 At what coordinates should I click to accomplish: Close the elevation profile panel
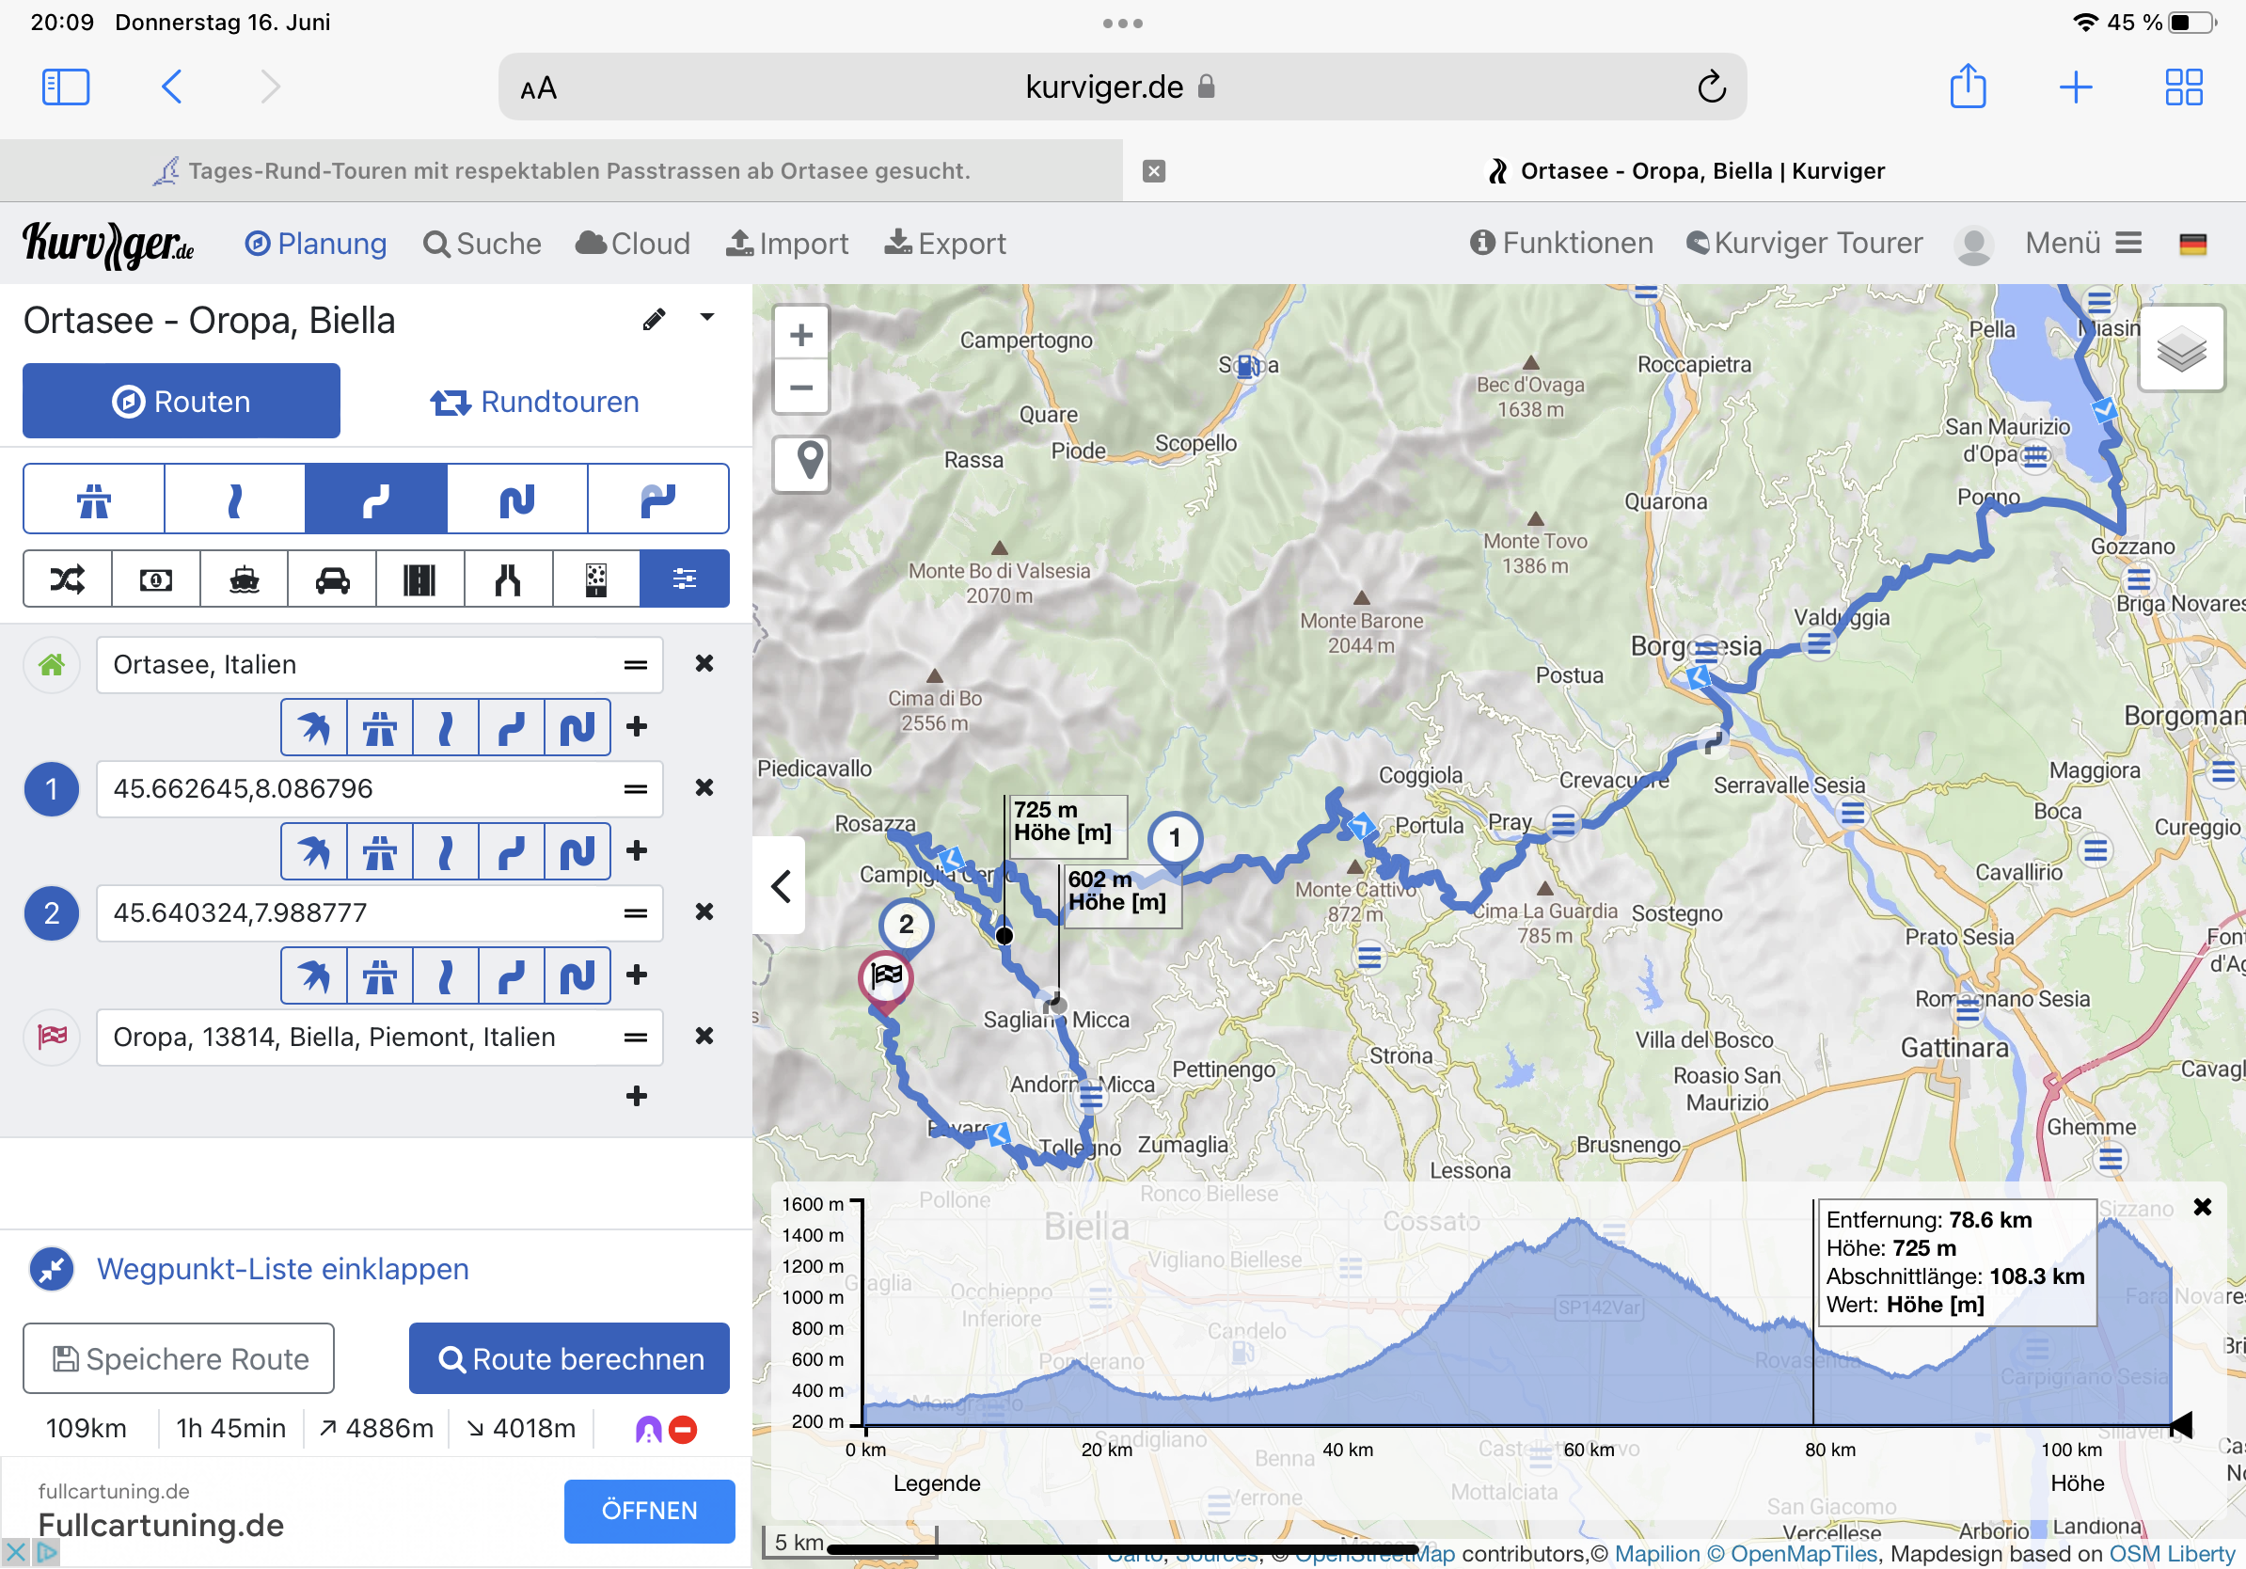point(2203,1207)
